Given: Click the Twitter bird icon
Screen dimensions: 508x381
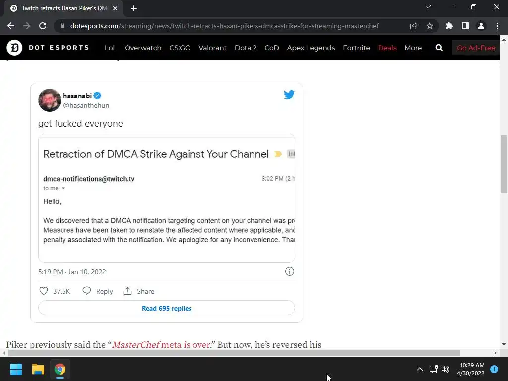Looking at the screenshot, I should 289,95.
